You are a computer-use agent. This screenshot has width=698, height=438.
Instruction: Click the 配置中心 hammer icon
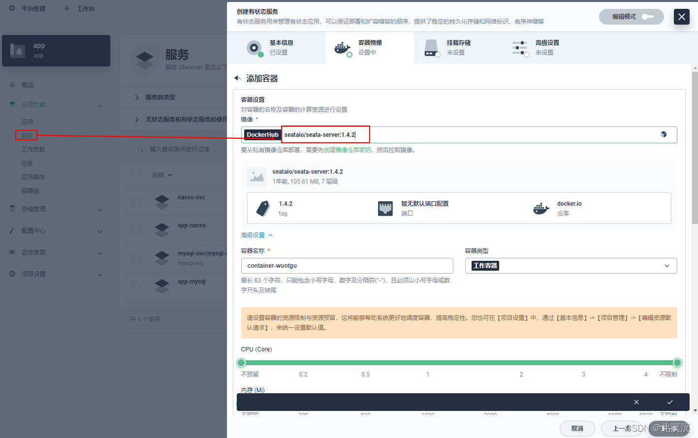pyautogui.click(x=12, y=230)
